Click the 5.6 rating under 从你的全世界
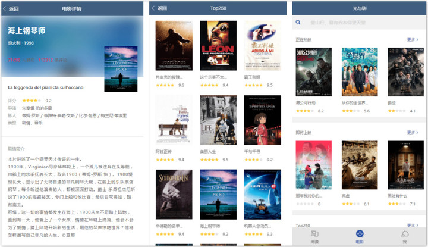428x247 pixels. click(x=367, y=111)
